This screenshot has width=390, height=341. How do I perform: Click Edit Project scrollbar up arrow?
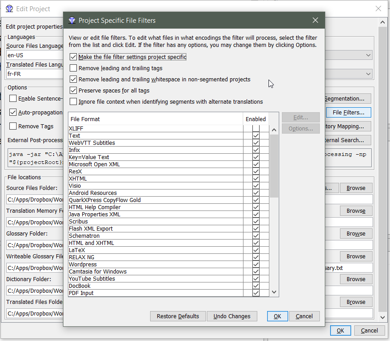[382, 22]
